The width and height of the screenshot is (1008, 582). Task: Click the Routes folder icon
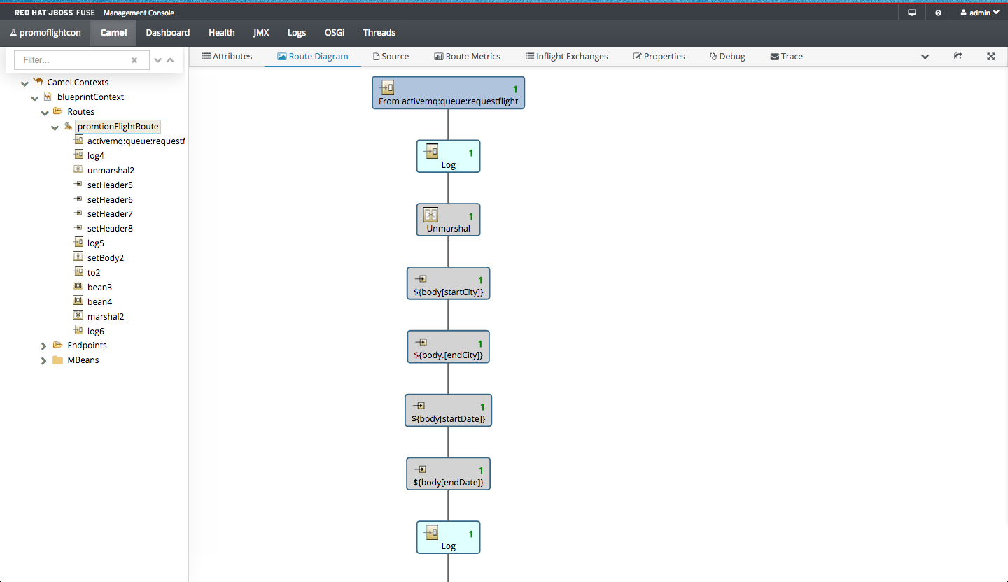[x=58, y=111]
